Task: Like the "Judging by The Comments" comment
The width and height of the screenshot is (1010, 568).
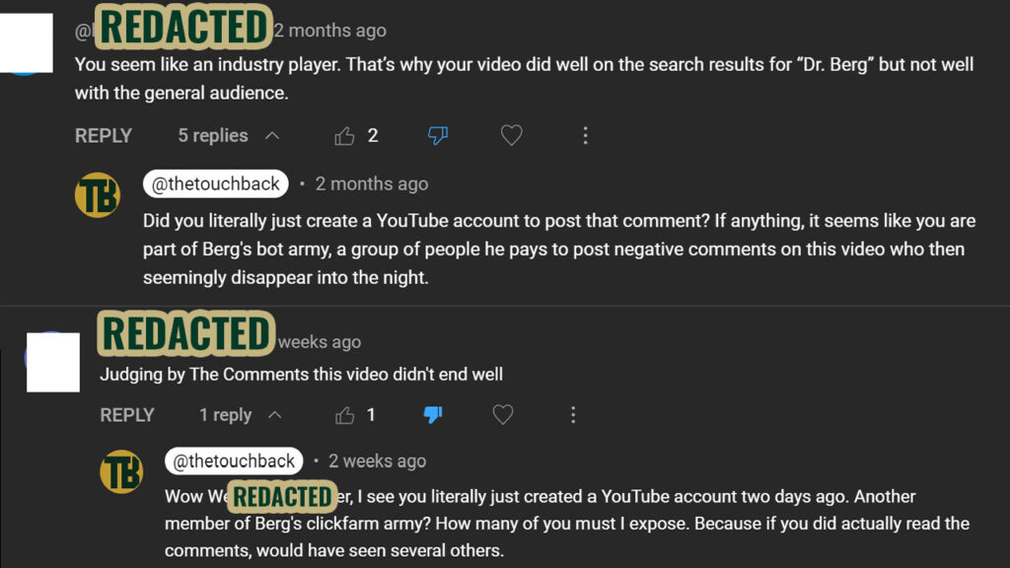Action: (x=344, y=415)
